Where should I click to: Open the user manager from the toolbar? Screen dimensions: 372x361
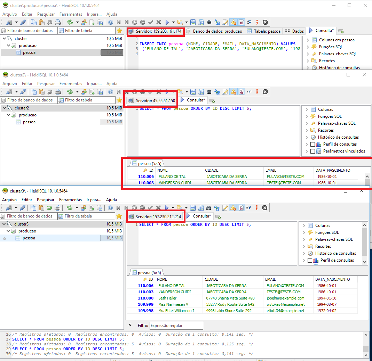tap(84, 22)
